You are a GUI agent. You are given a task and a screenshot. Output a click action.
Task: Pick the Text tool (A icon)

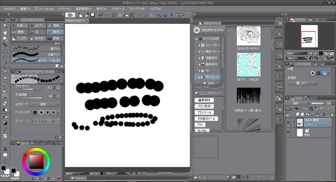(x=5, y=149)
